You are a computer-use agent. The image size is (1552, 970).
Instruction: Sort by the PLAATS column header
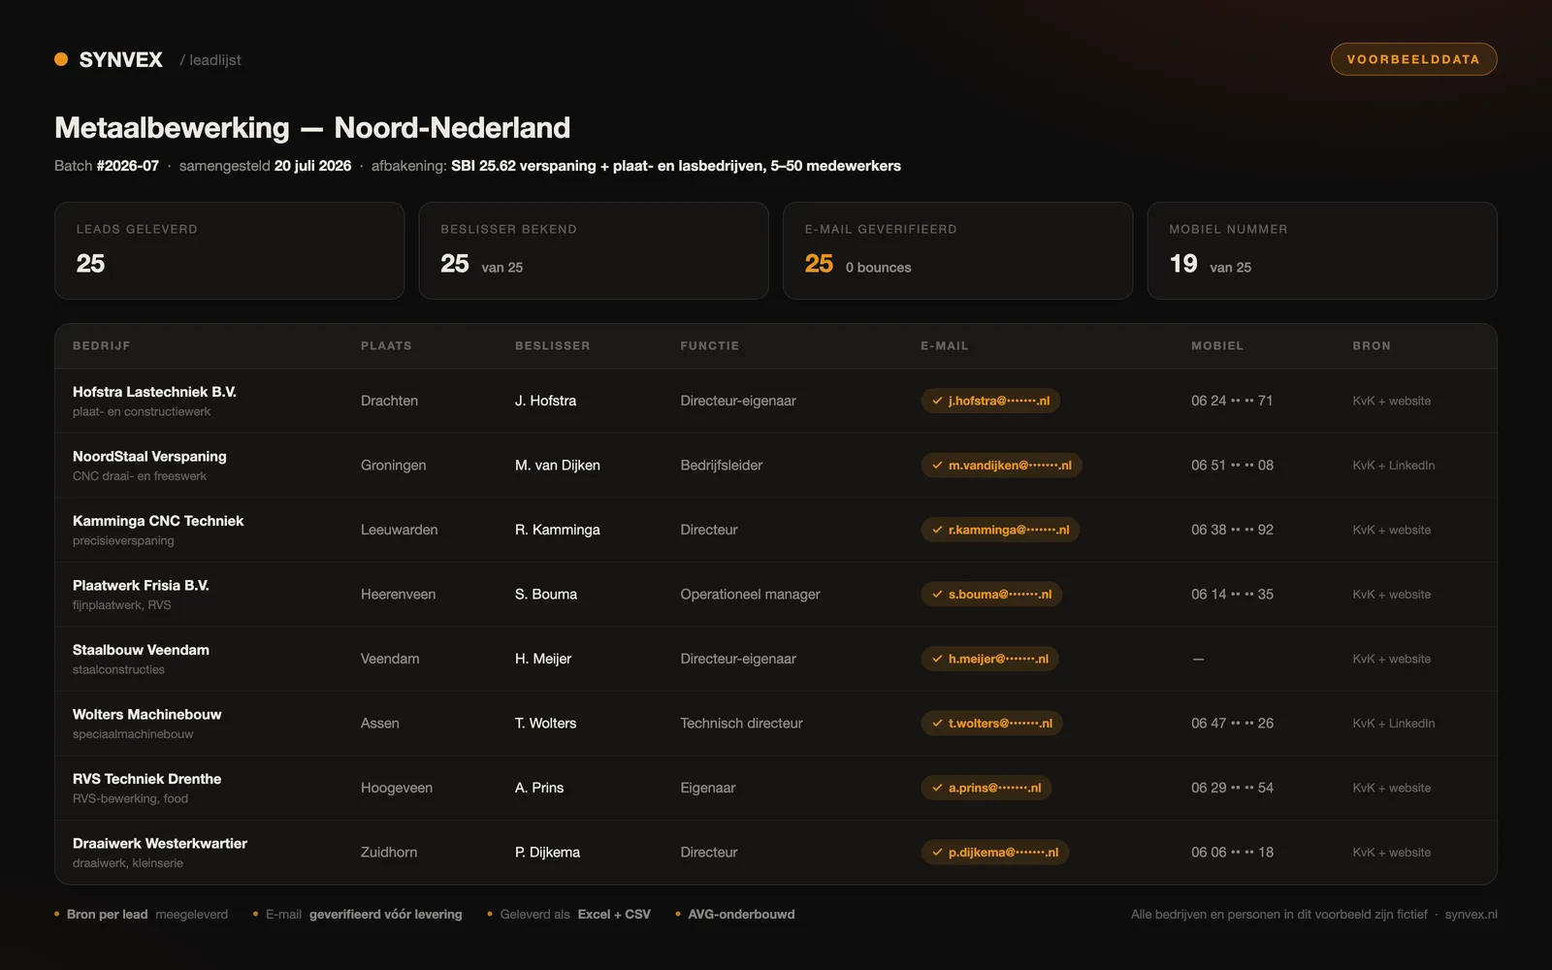386,346
